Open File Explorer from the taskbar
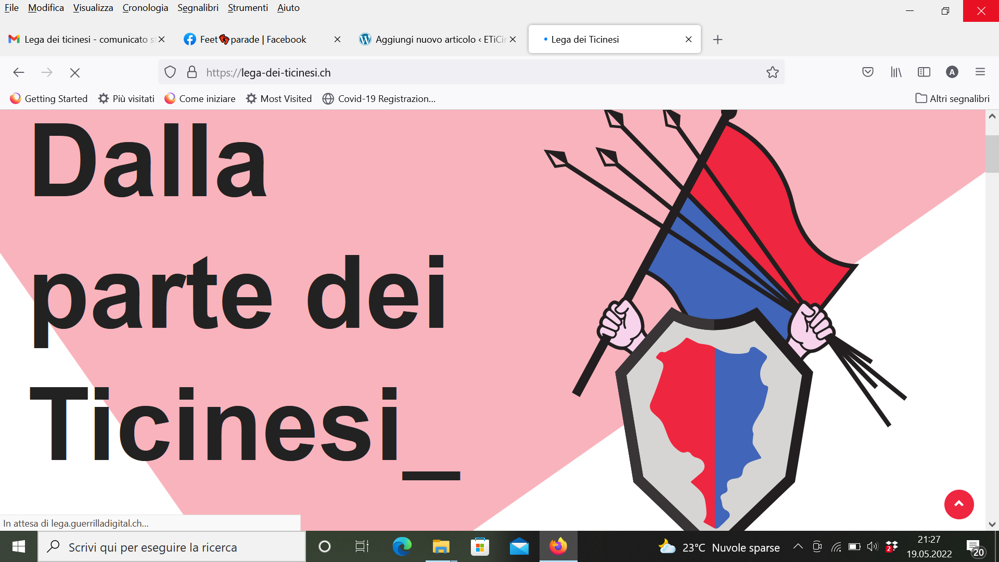This screenshot has height=562, width=999. click(441, 546)
